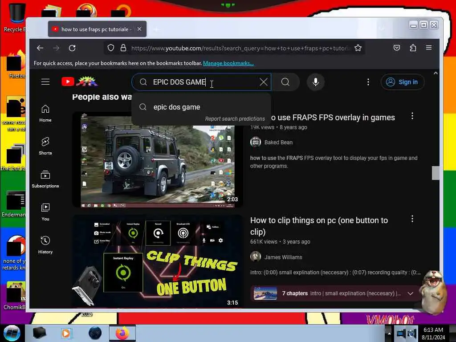Click Report search predictions
The height and width of the screenshot is (342, 456).
point(235,118)
